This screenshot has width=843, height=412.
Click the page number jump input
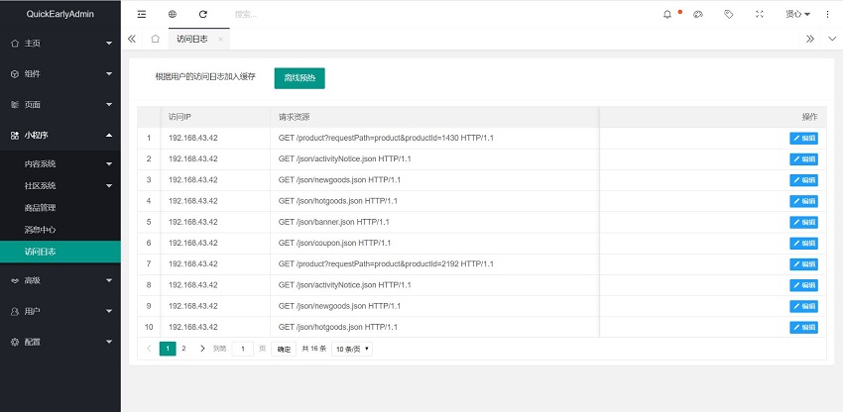point(242,350)
